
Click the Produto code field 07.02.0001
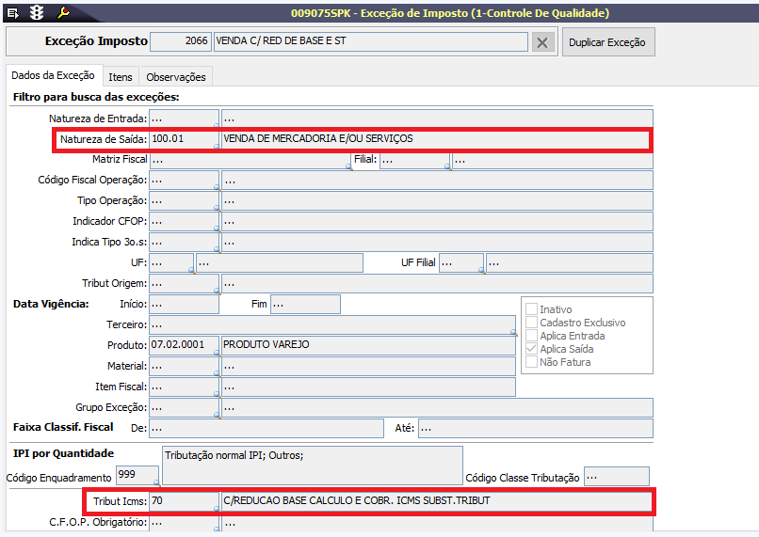click(184, 345)
